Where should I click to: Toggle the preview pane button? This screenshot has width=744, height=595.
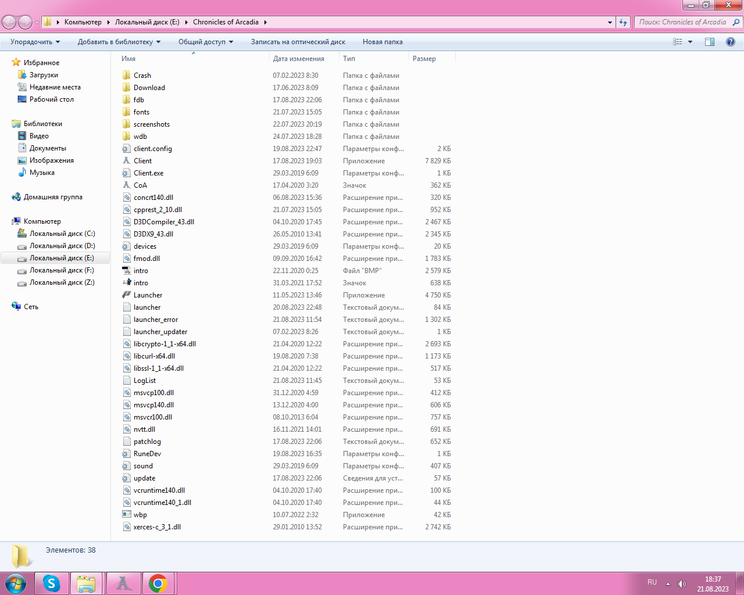click(710, 42)
